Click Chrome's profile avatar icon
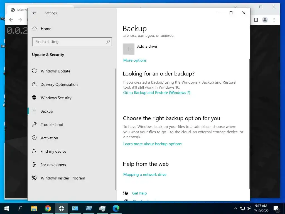The height and width of the screenshot is (214, 285). click(x=265, y=20)
